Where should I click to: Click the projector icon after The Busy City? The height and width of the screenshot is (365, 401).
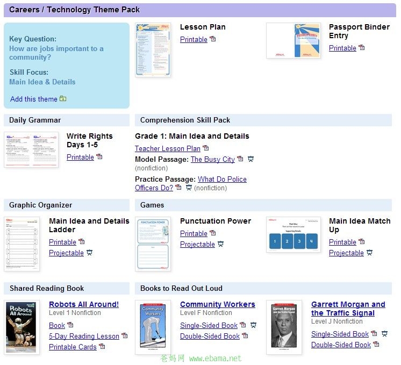point(251,159)
